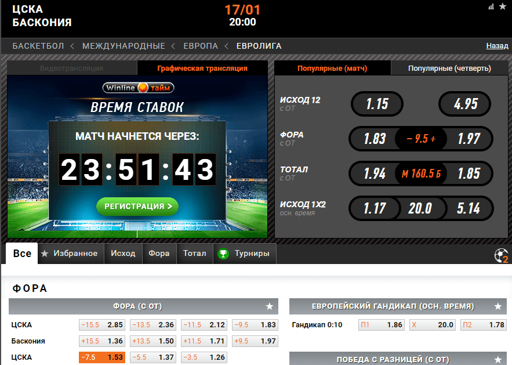This screenshot has height=365, width=512.
Task: Click the Назад link
Action: coord(497,46)
